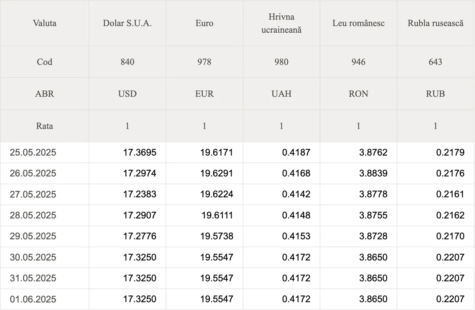This screenshot has height=310, width=475.
Task: Select RUB rate 0.2161
Action: coord(450,194)
